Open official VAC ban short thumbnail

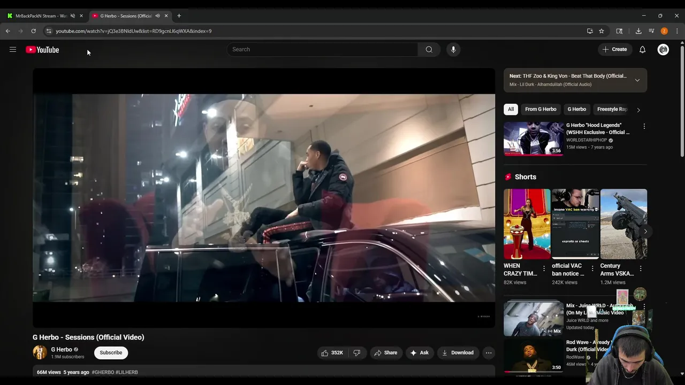point(575,224)
